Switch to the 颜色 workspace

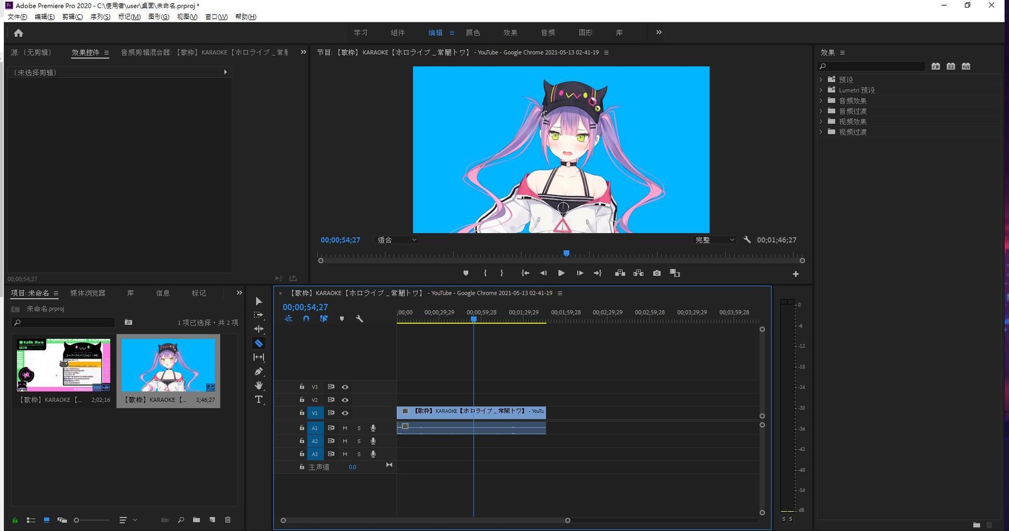point(473,33)
